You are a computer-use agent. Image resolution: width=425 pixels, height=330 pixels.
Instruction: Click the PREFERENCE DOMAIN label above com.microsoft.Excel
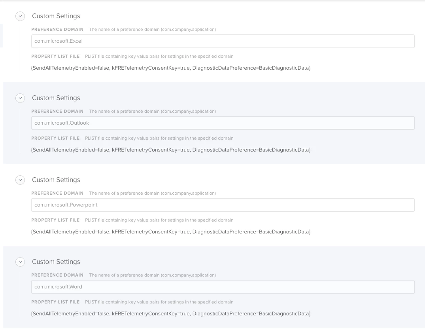point(57,29)
